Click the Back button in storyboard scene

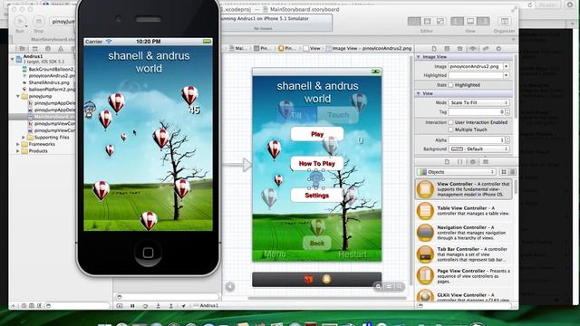coord(317,244)
